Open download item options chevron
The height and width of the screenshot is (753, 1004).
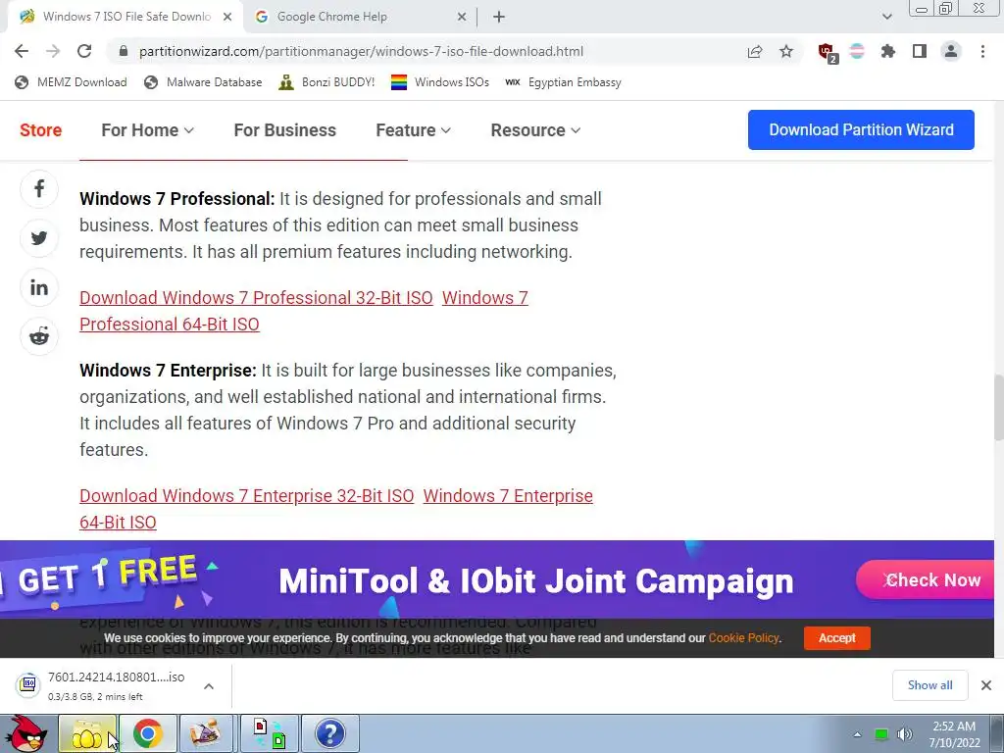coord(209,685)
